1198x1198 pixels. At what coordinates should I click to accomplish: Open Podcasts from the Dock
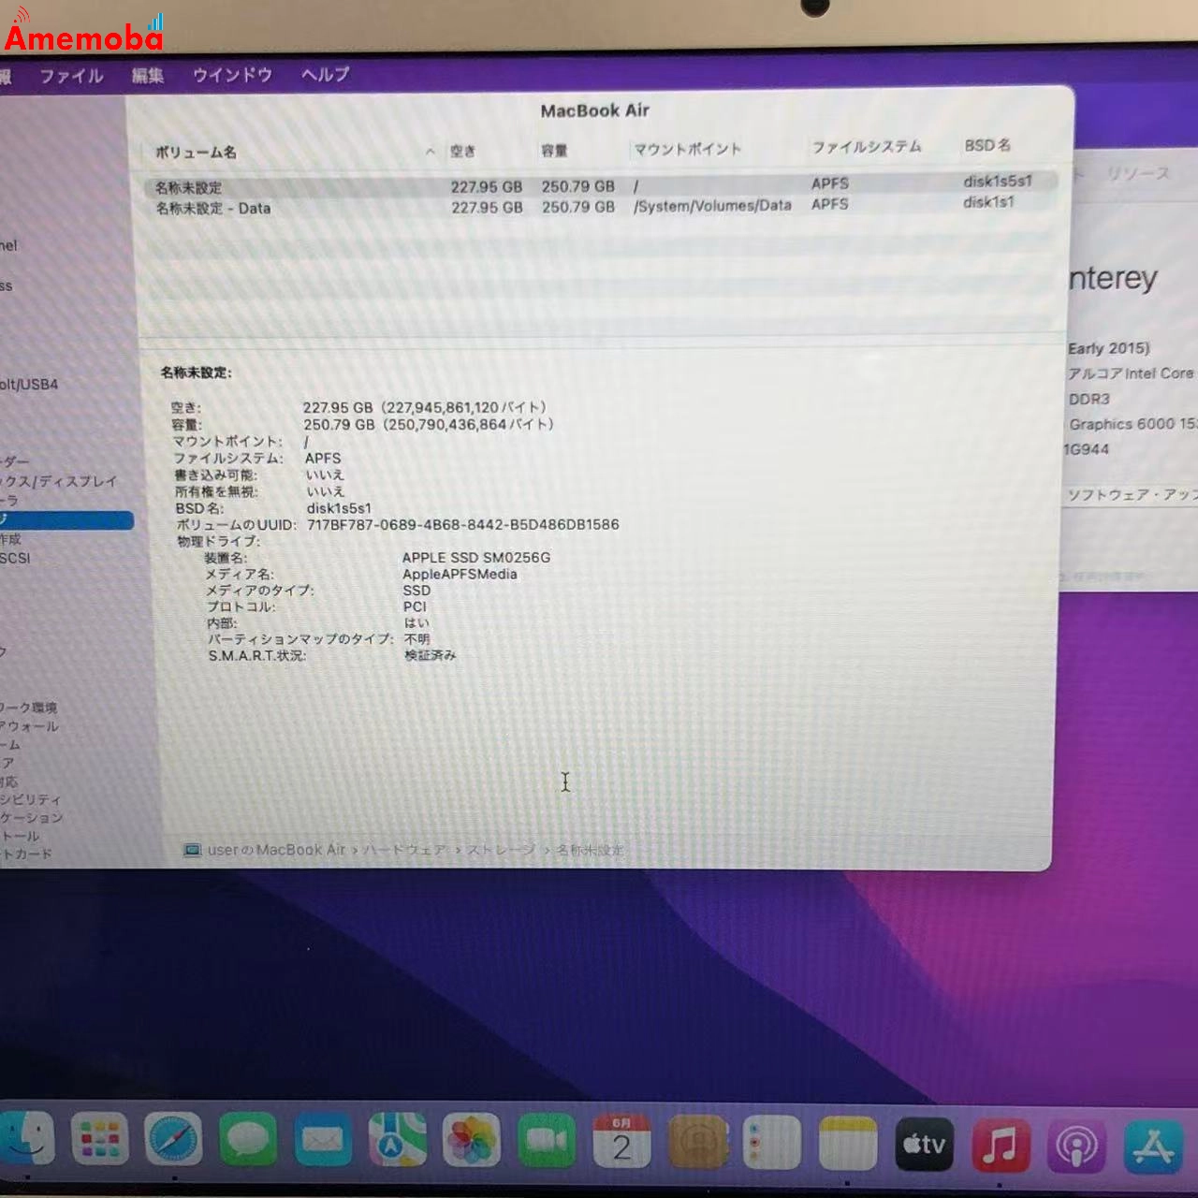(x=1076, y=1142)
